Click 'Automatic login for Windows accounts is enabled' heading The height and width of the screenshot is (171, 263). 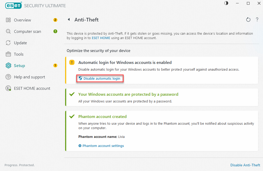pyautogui.click(x=125, y=63)
